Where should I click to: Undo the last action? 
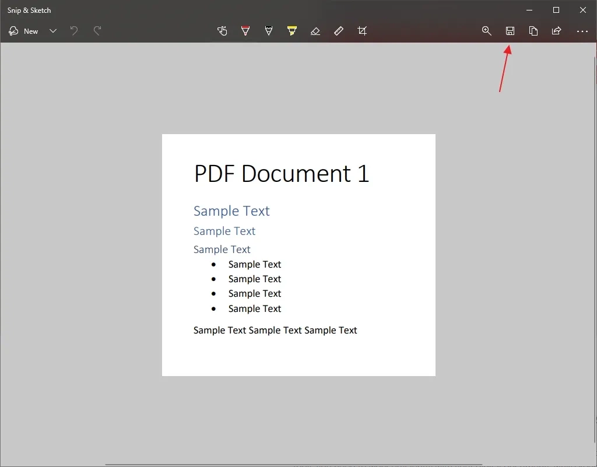pyautogui.click(x=74, y=31)
